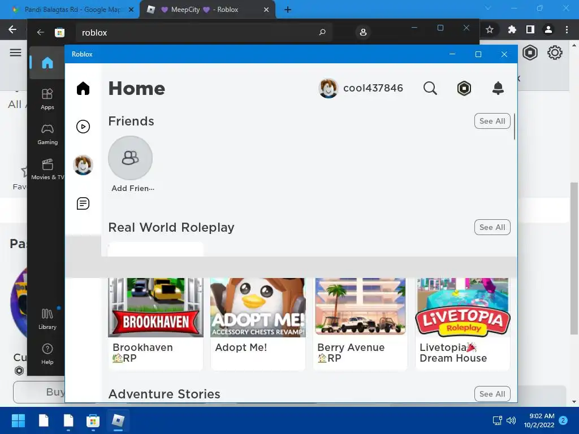The width and height of the screenshot is (579, 434).
Task: Click Roblox window vertical scrollbar
Action: coord(515,127)
